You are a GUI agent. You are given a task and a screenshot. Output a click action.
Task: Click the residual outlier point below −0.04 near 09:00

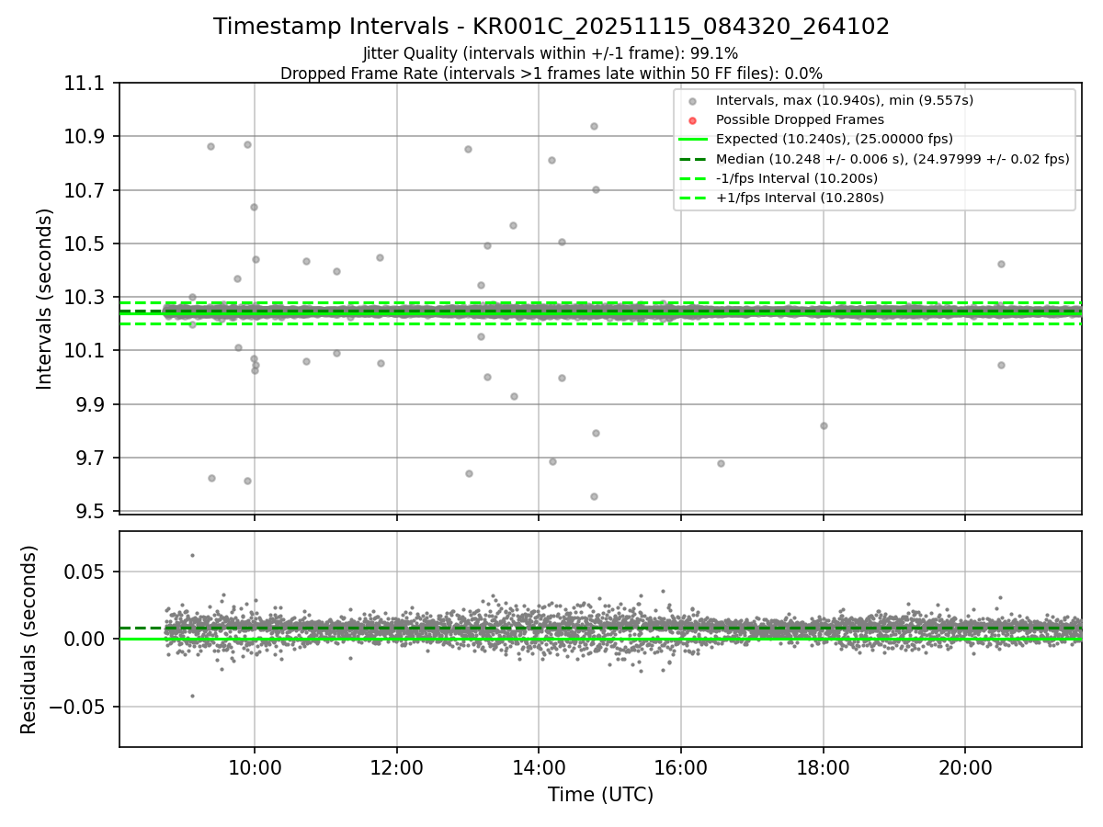(192, 696)
